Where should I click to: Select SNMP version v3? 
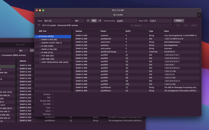click(100, 21)
